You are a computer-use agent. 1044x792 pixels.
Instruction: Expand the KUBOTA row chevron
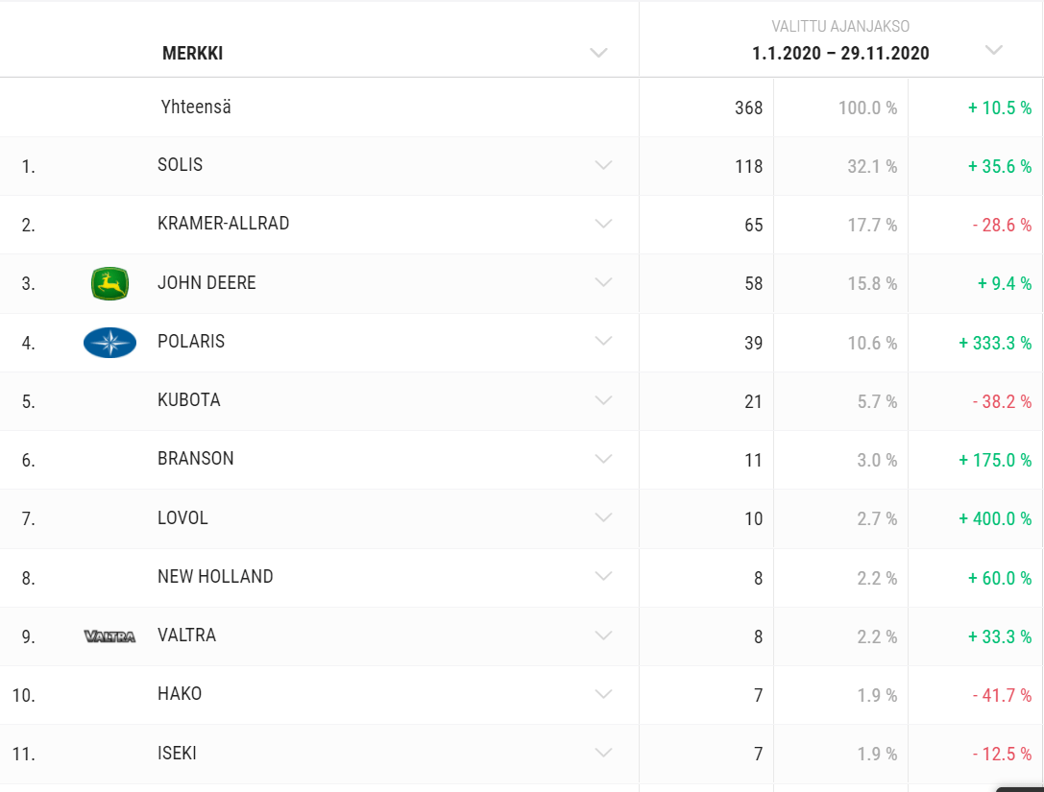point(603,400)
